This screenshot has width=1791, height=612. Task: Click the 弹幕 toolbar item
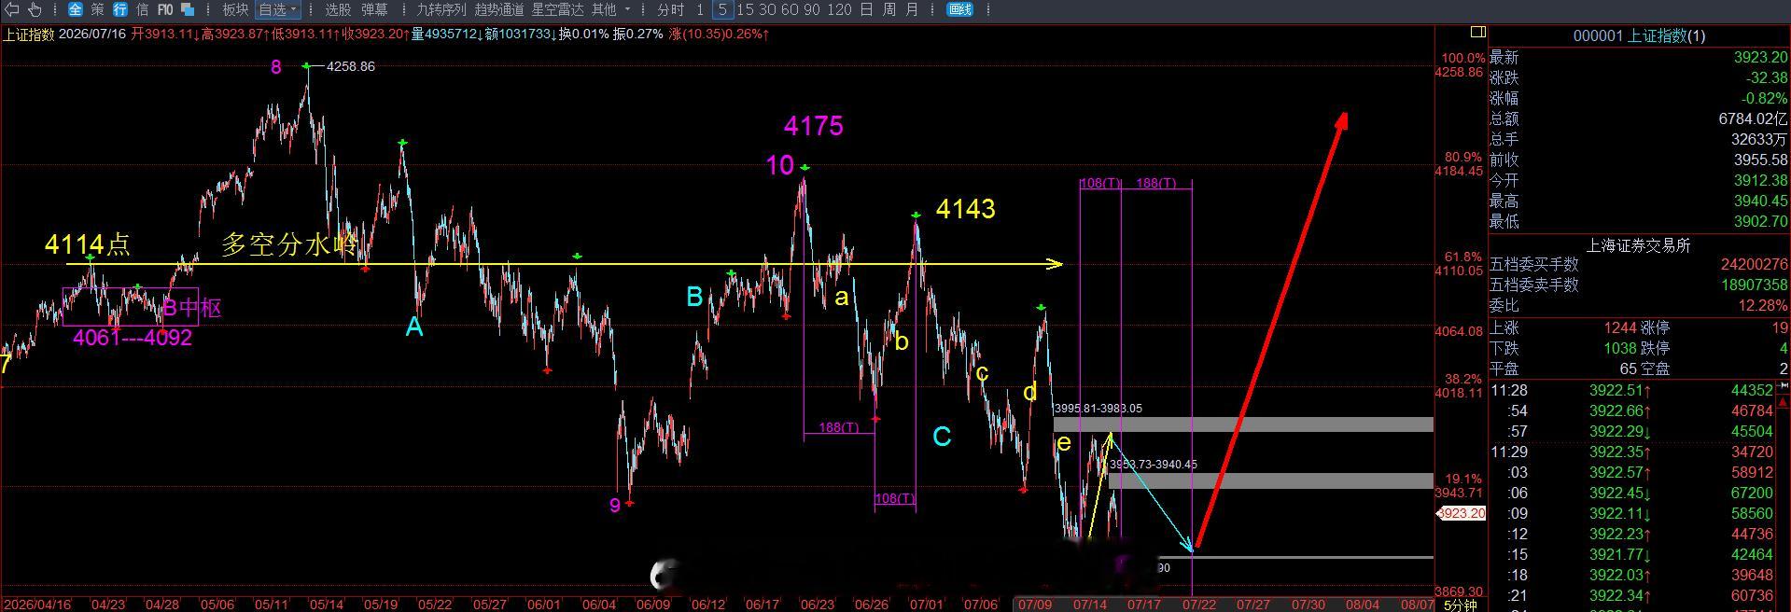click(x=374, y=9)
